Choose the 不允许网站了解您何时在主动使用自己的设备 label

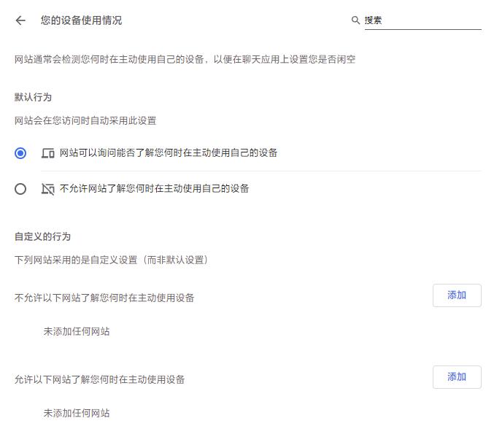click(154, 189)
